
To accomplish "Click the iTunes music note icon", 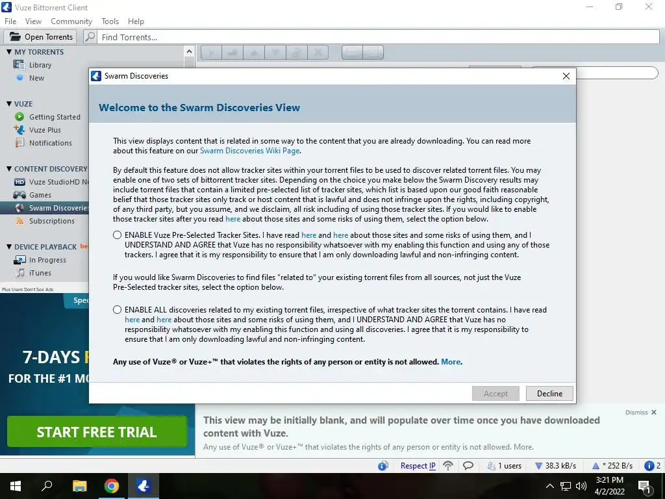I will (x=20, y=272).
